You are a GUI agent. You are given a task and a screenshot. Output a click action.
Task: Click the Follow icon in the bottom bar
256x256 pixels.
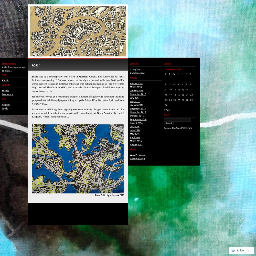pyautogui.click(x=233, y=250)
